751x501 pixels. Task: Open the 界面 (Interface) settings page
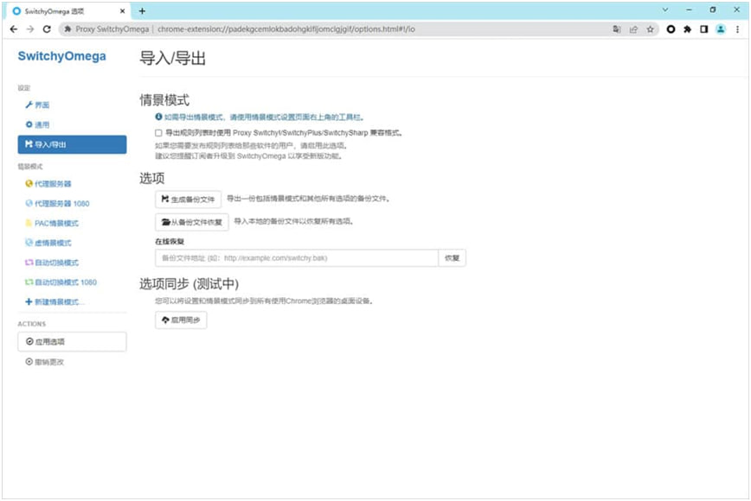tap(41, 105)
